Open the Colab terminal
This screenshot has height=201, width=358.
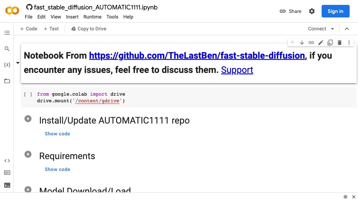pyautogui.click(x=7, y=185)
